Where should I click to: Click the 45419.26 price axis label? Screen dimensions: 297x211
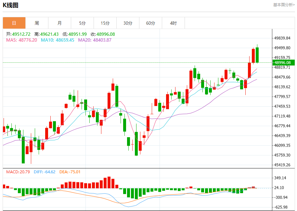point(282,165)
